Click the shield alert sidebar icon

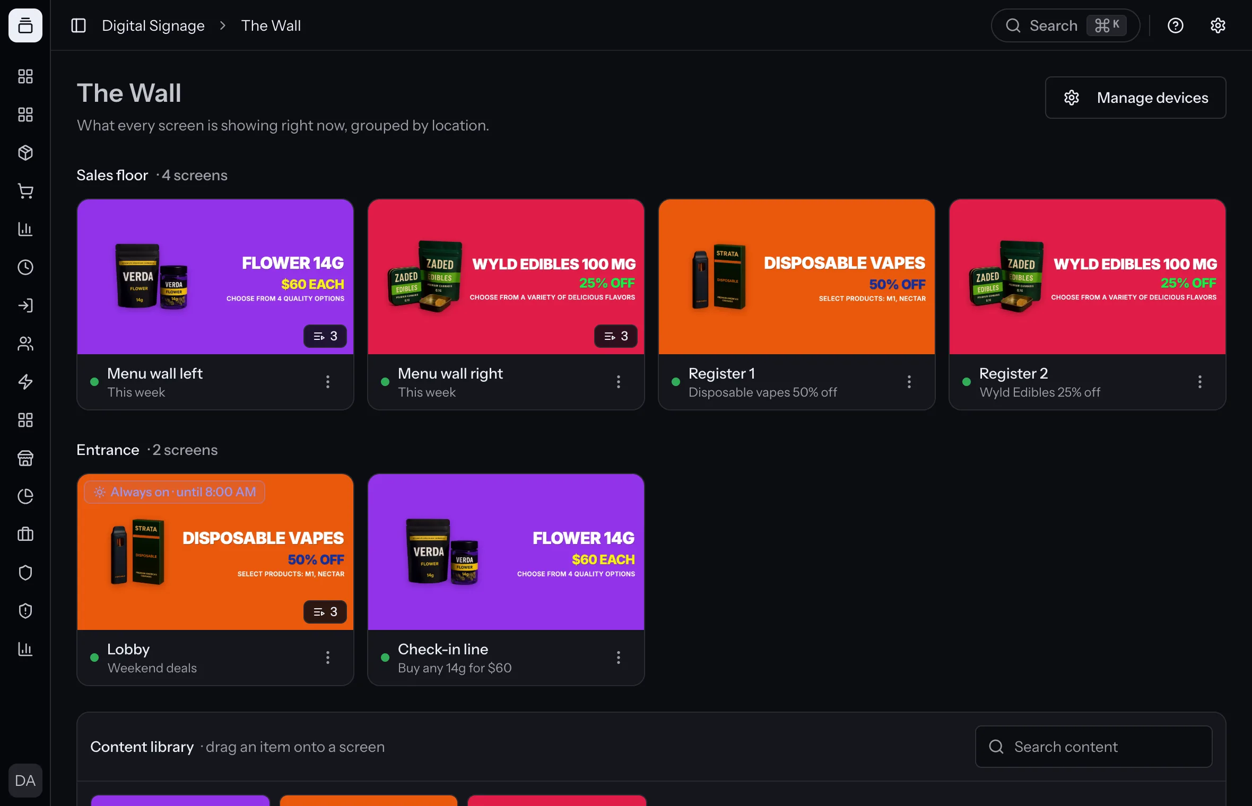(x=25, y=611)
